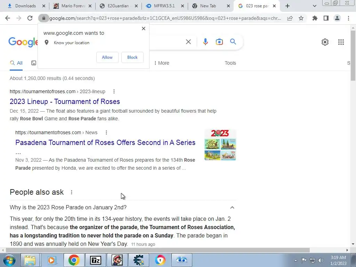Open the tab search dropdown arrow
Image resolution: width=356 pixels, height=267 pixels.
pos(314,6)
